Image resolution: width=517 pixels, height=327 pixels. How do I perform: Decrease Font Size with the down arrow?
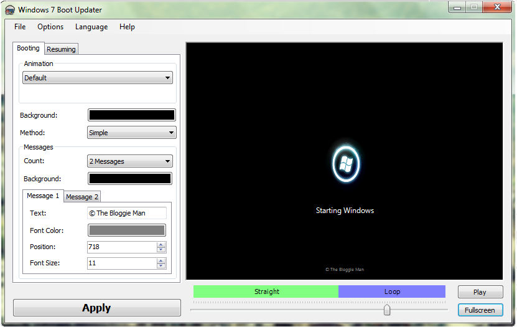click(161, 266)
